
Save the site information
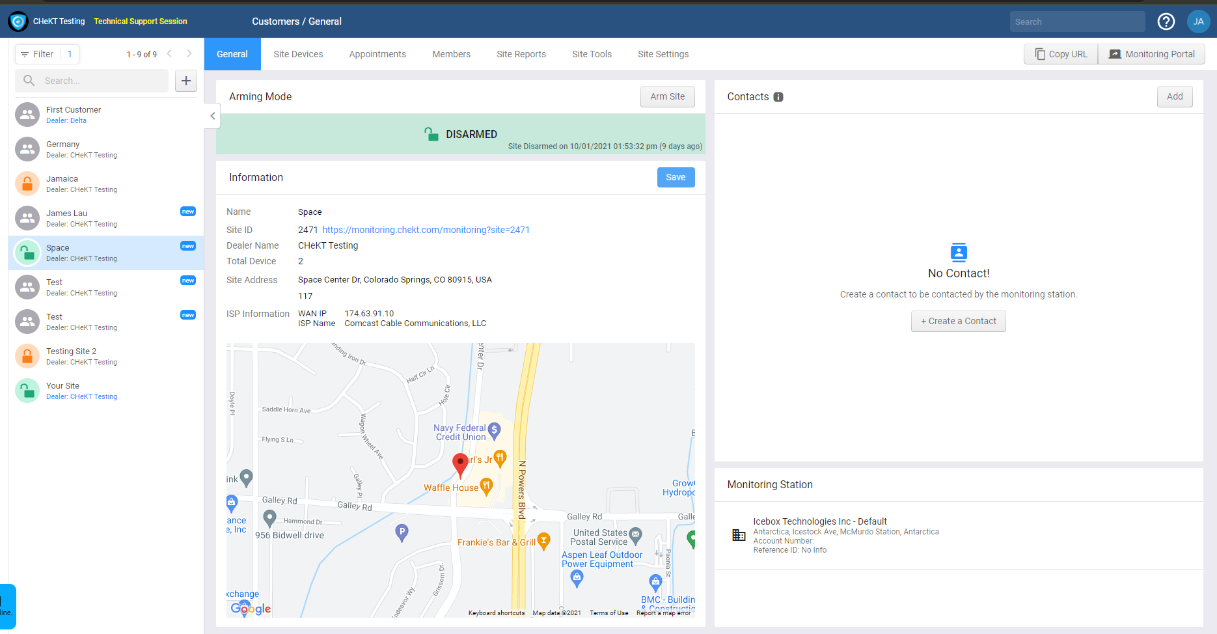pyautogui.click(x=676, y=177)
